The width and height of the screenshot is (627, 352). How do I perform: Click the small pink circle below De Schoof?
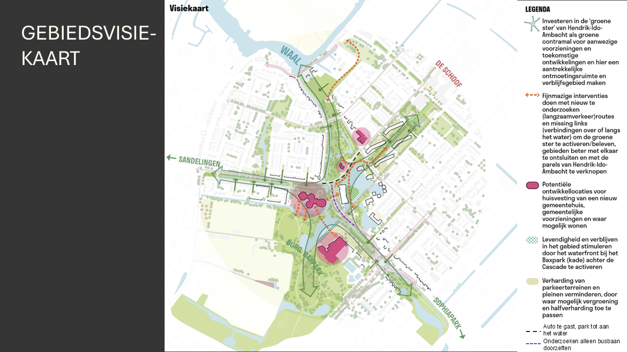point(362,136)
